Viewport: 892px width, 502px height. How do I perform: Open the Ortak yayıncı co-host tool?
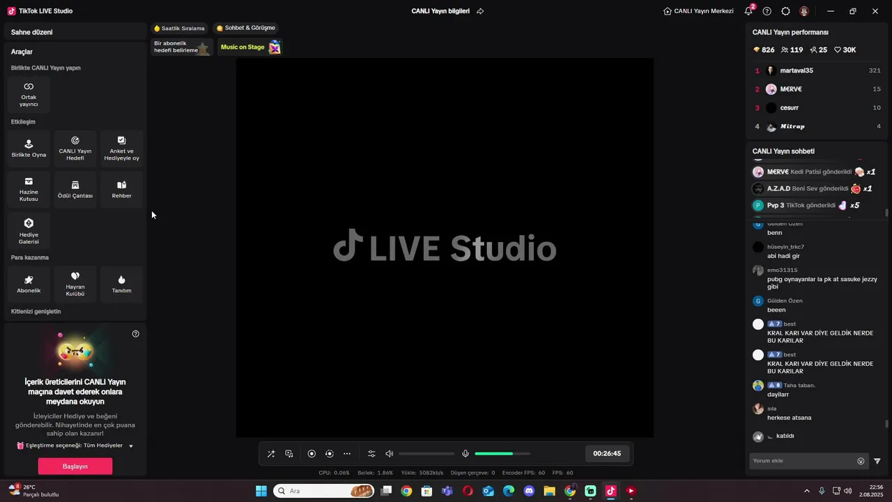29,94
